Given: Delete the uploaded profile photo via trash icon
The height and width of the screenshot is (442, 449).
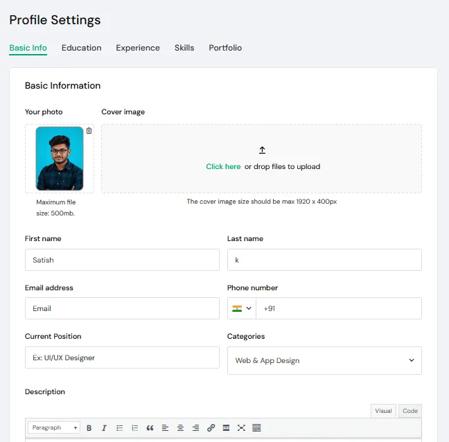Looking at the screenshot, I should pos(89,130).
